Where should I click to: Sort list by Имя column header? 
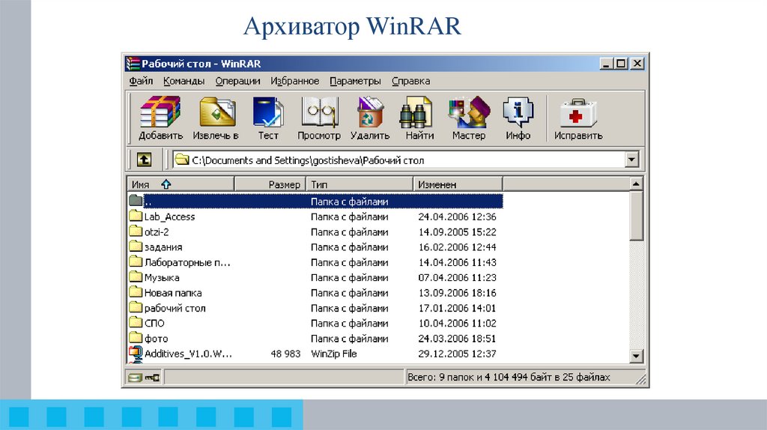click(x=181, y=184)
